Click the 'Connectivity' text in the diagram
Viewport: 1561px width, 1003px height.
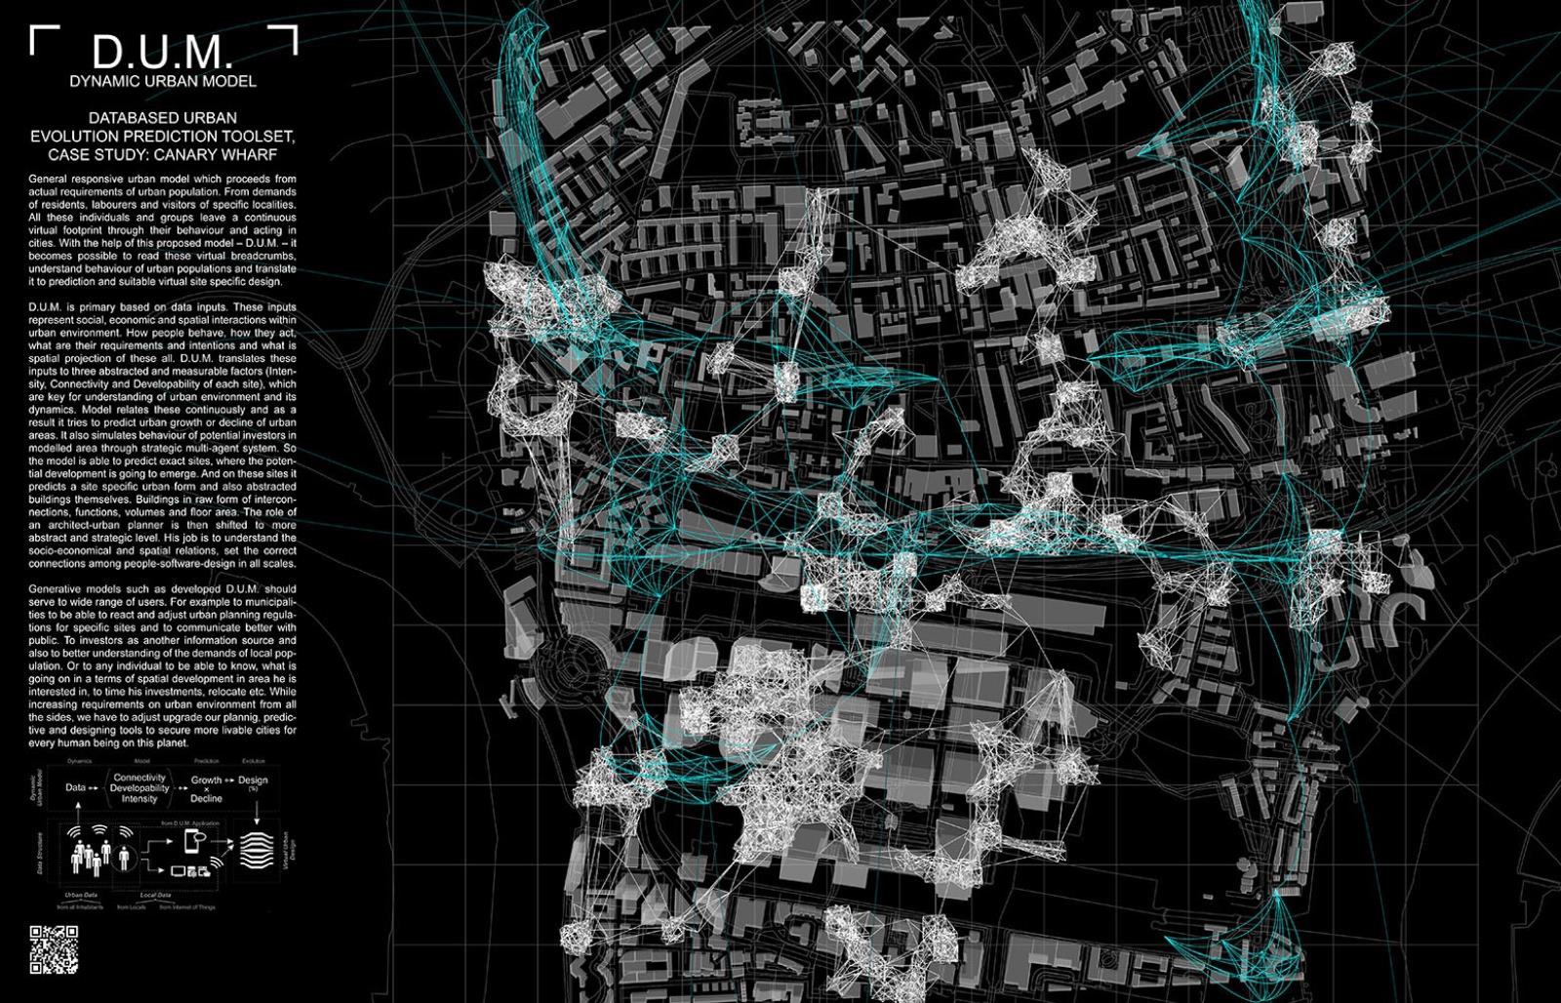140,778
